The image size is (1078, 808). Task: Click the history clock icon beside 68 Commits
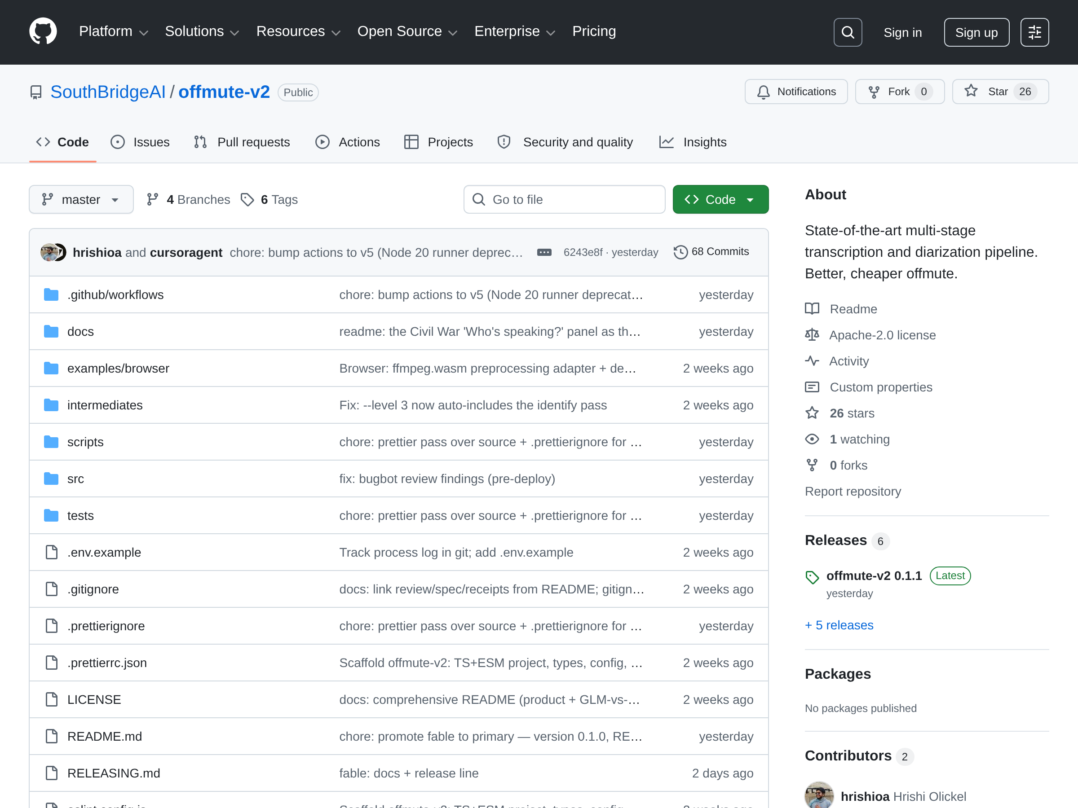click(680, 252)
